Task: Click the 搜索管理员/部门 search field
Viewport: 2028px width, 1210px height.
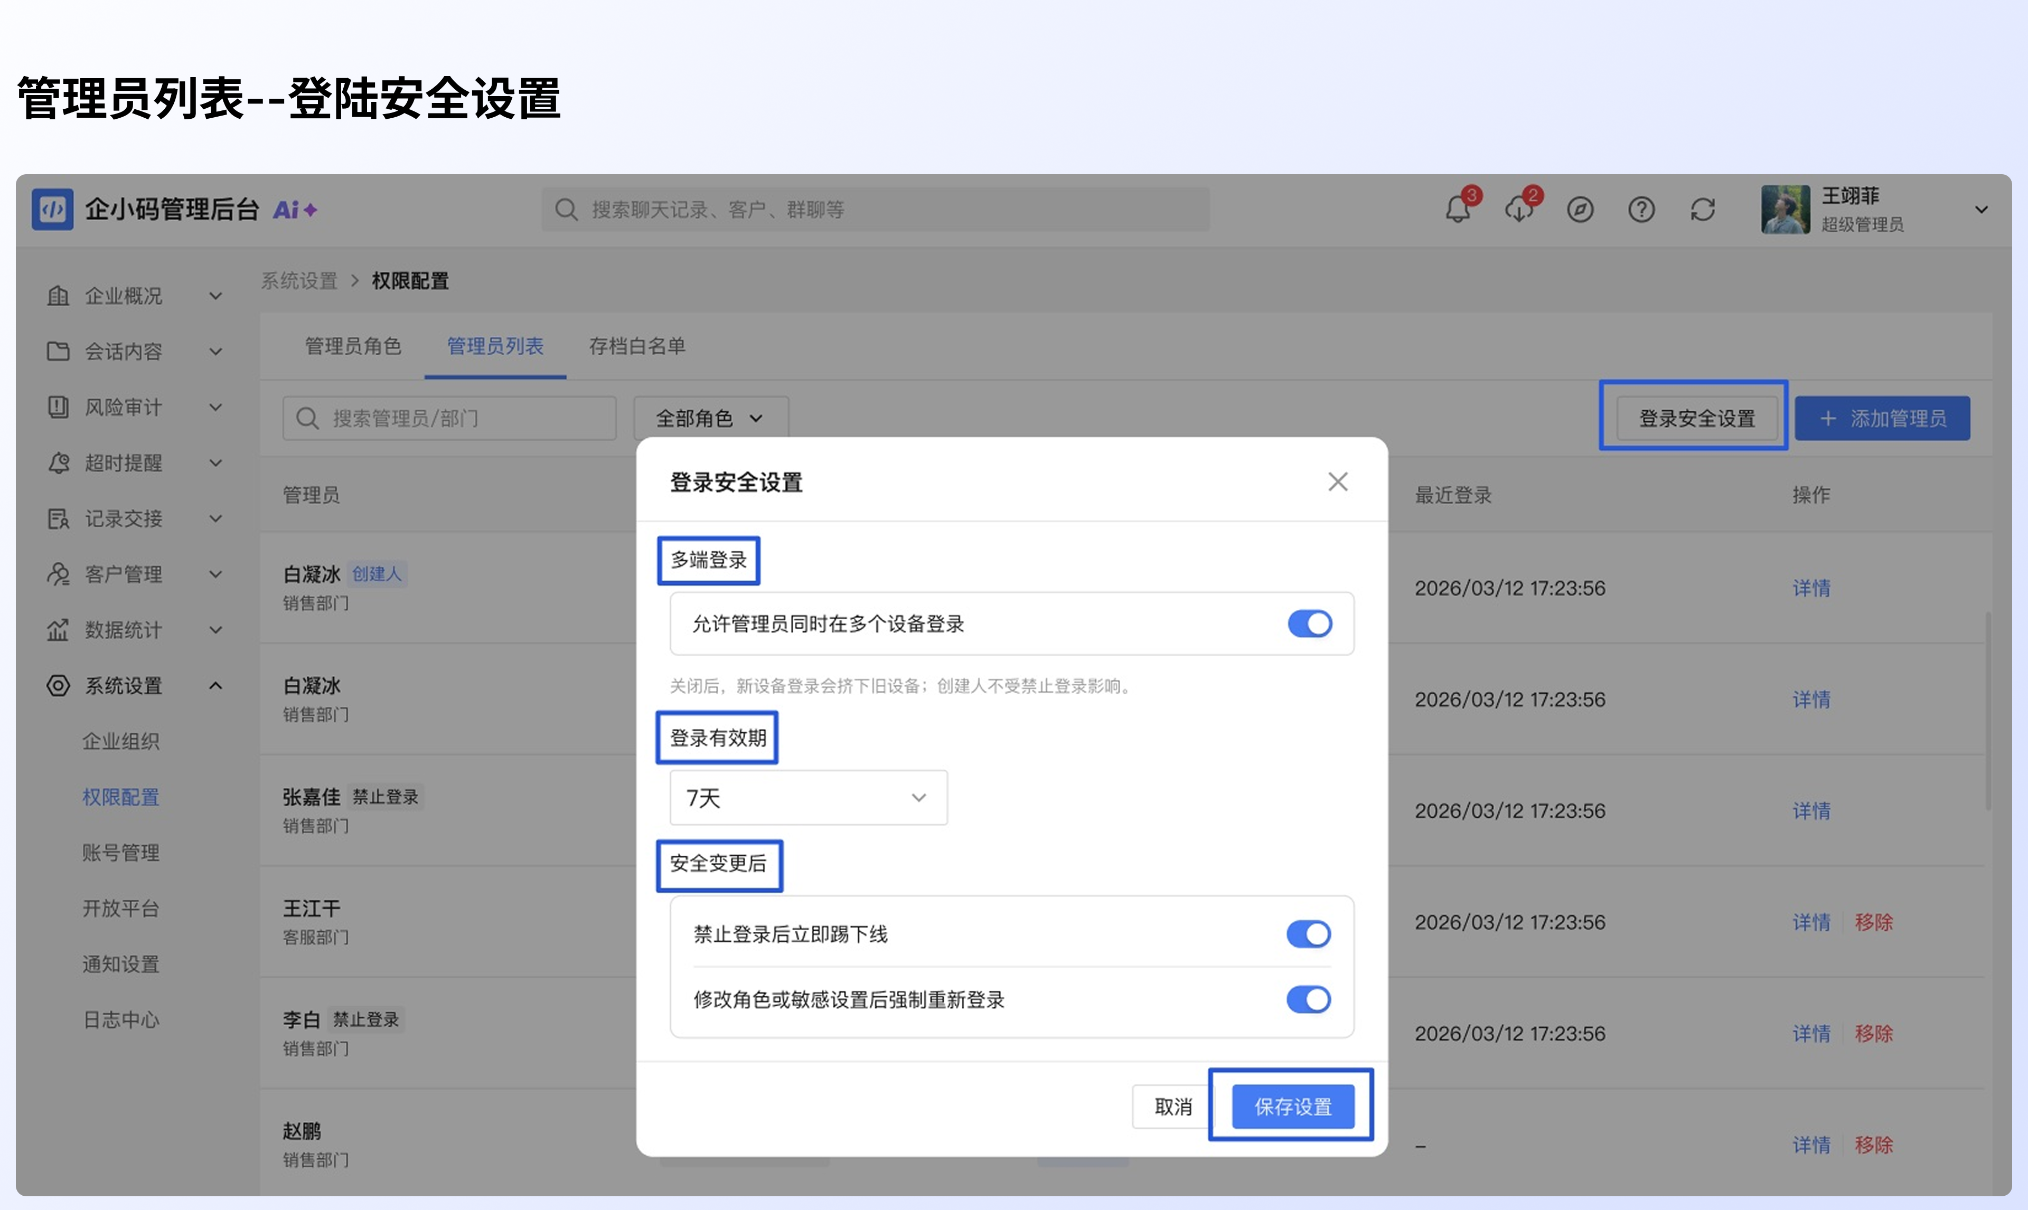Action: [449, 418]
